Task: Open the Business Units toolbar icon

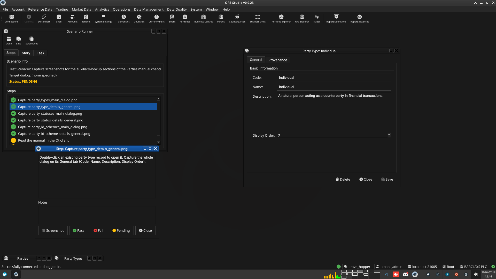Action: pyautogui.click(x=258, y=19)
